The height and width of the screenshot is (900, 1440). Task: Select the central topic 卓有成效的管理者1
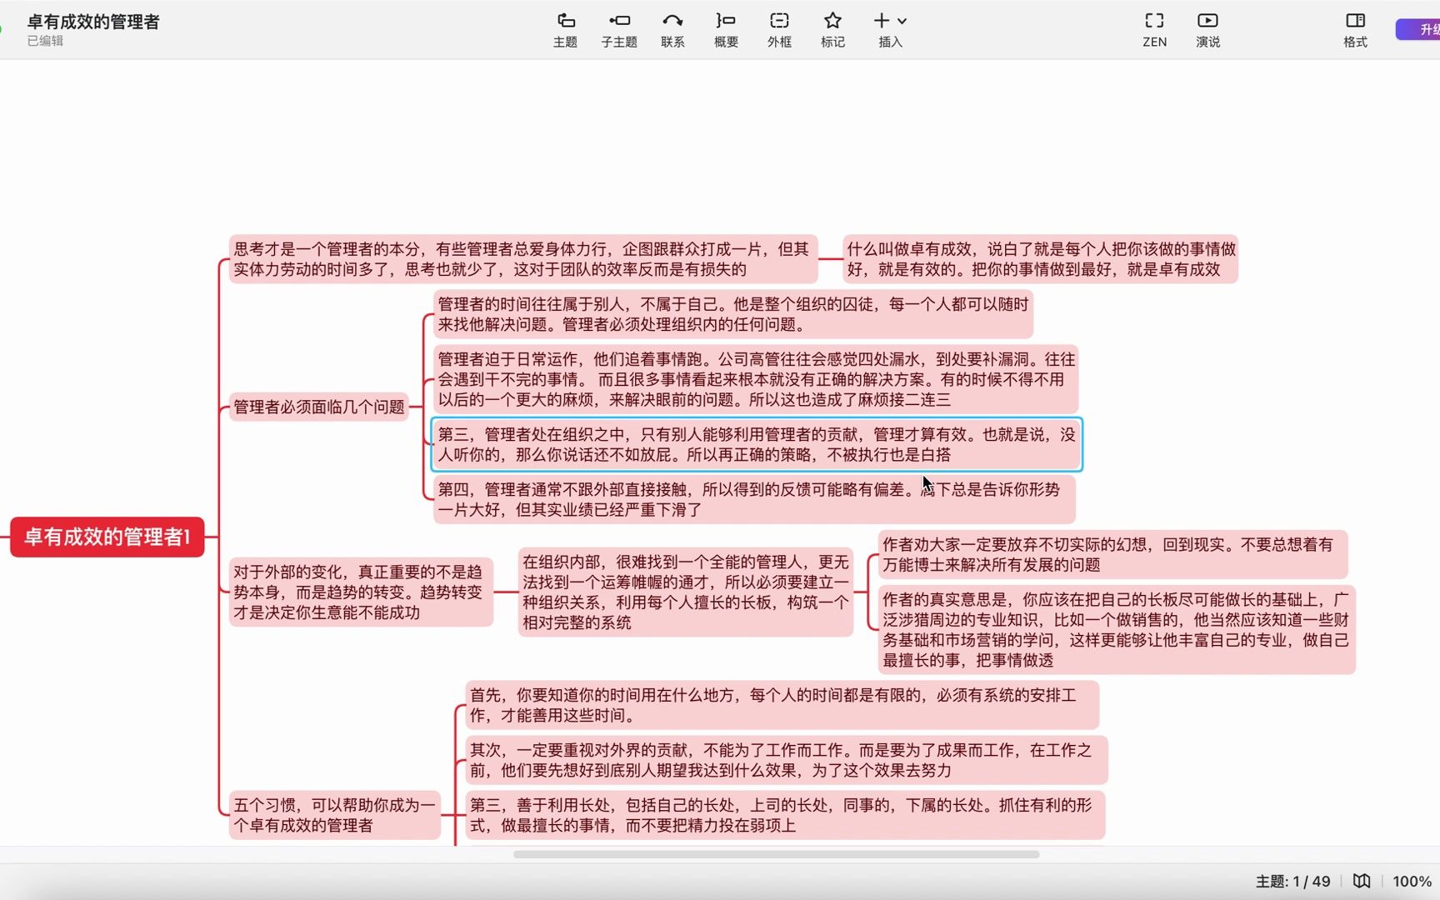pyautogui.click(x=107, y=537)
